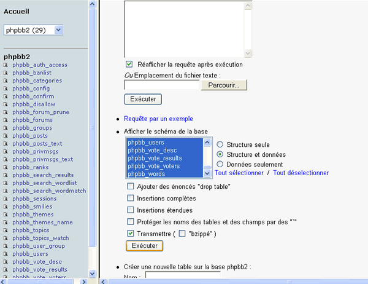Click the browse icon beside phpbb_smilies table

coord(6,207)
